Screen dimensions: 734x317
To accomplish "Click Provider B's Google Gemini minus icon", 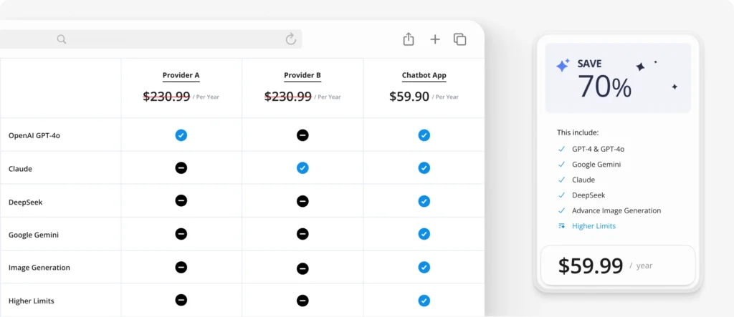I will coord(302,234).
